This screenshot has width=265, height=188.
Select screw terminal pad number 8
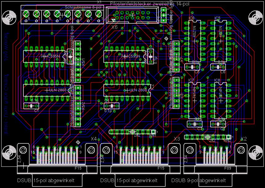26,14
